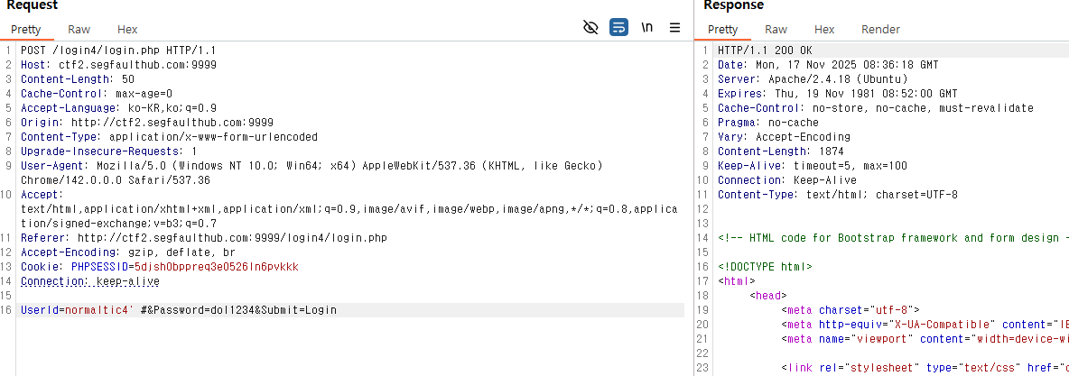1069x376 pixels.
Task: Select the Response Pretty tab
Action: 722,30
